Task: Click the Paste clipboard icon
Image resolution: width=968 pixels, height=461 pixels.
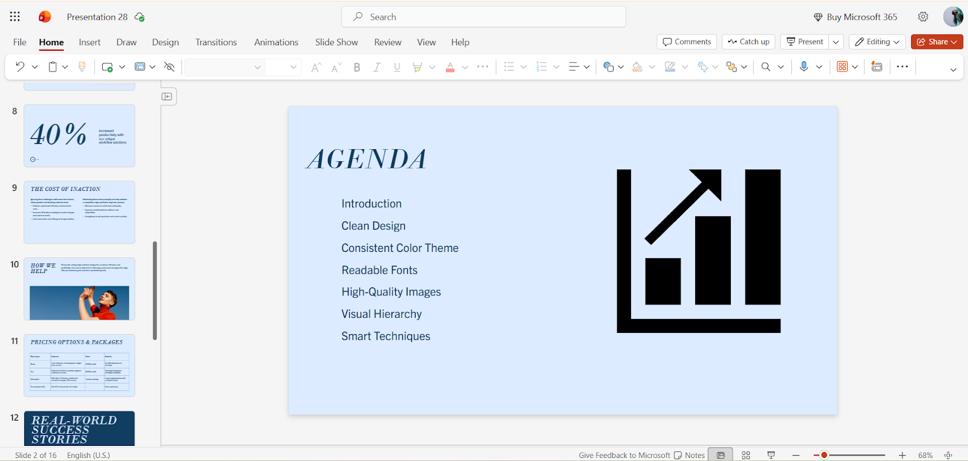Action: [x=53, y=67]
